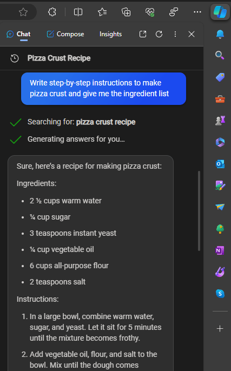Screen dimensions: 231x371
Task: Open Microsoft 365 from the sidebar
Action: [220, 142]
